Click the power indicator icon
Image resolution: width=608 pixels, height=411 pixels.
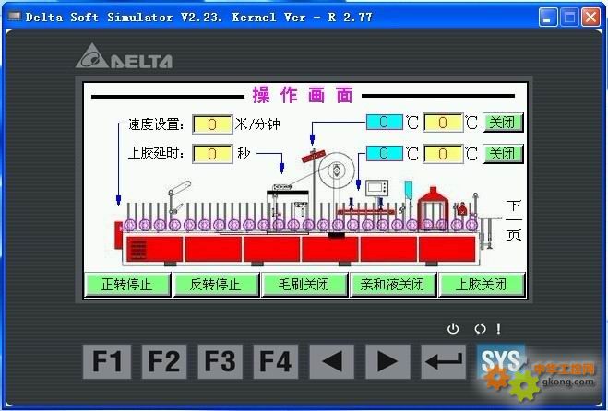coord(453,329)
